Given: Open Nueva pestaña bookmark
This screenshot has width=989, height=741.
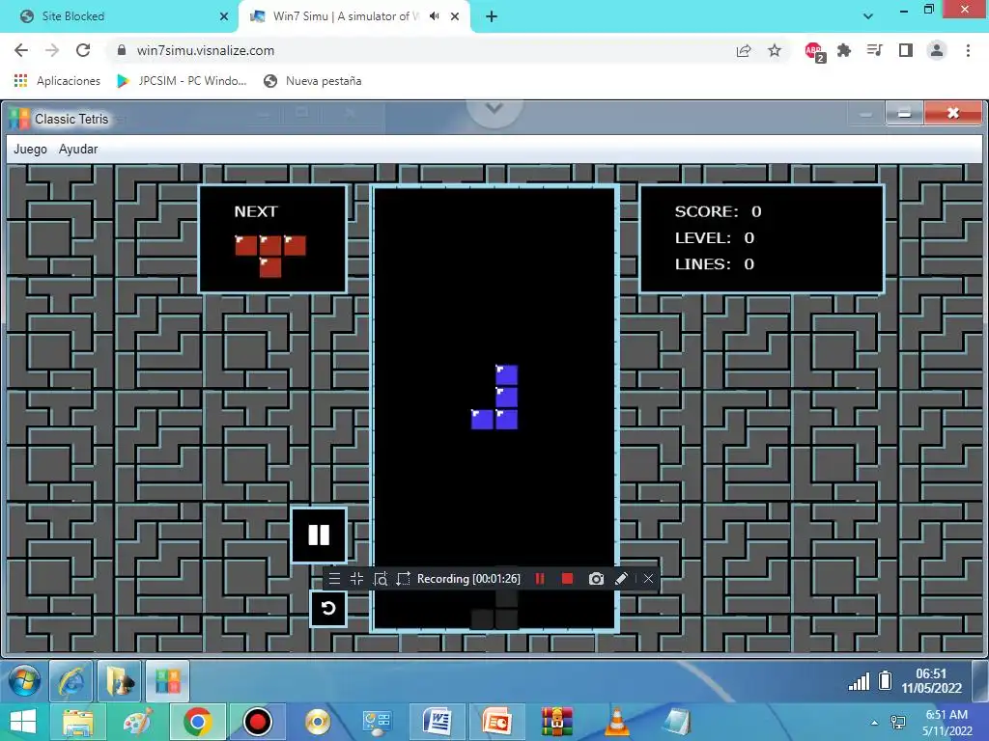Looking at the screenshot, I should [313, 81].
